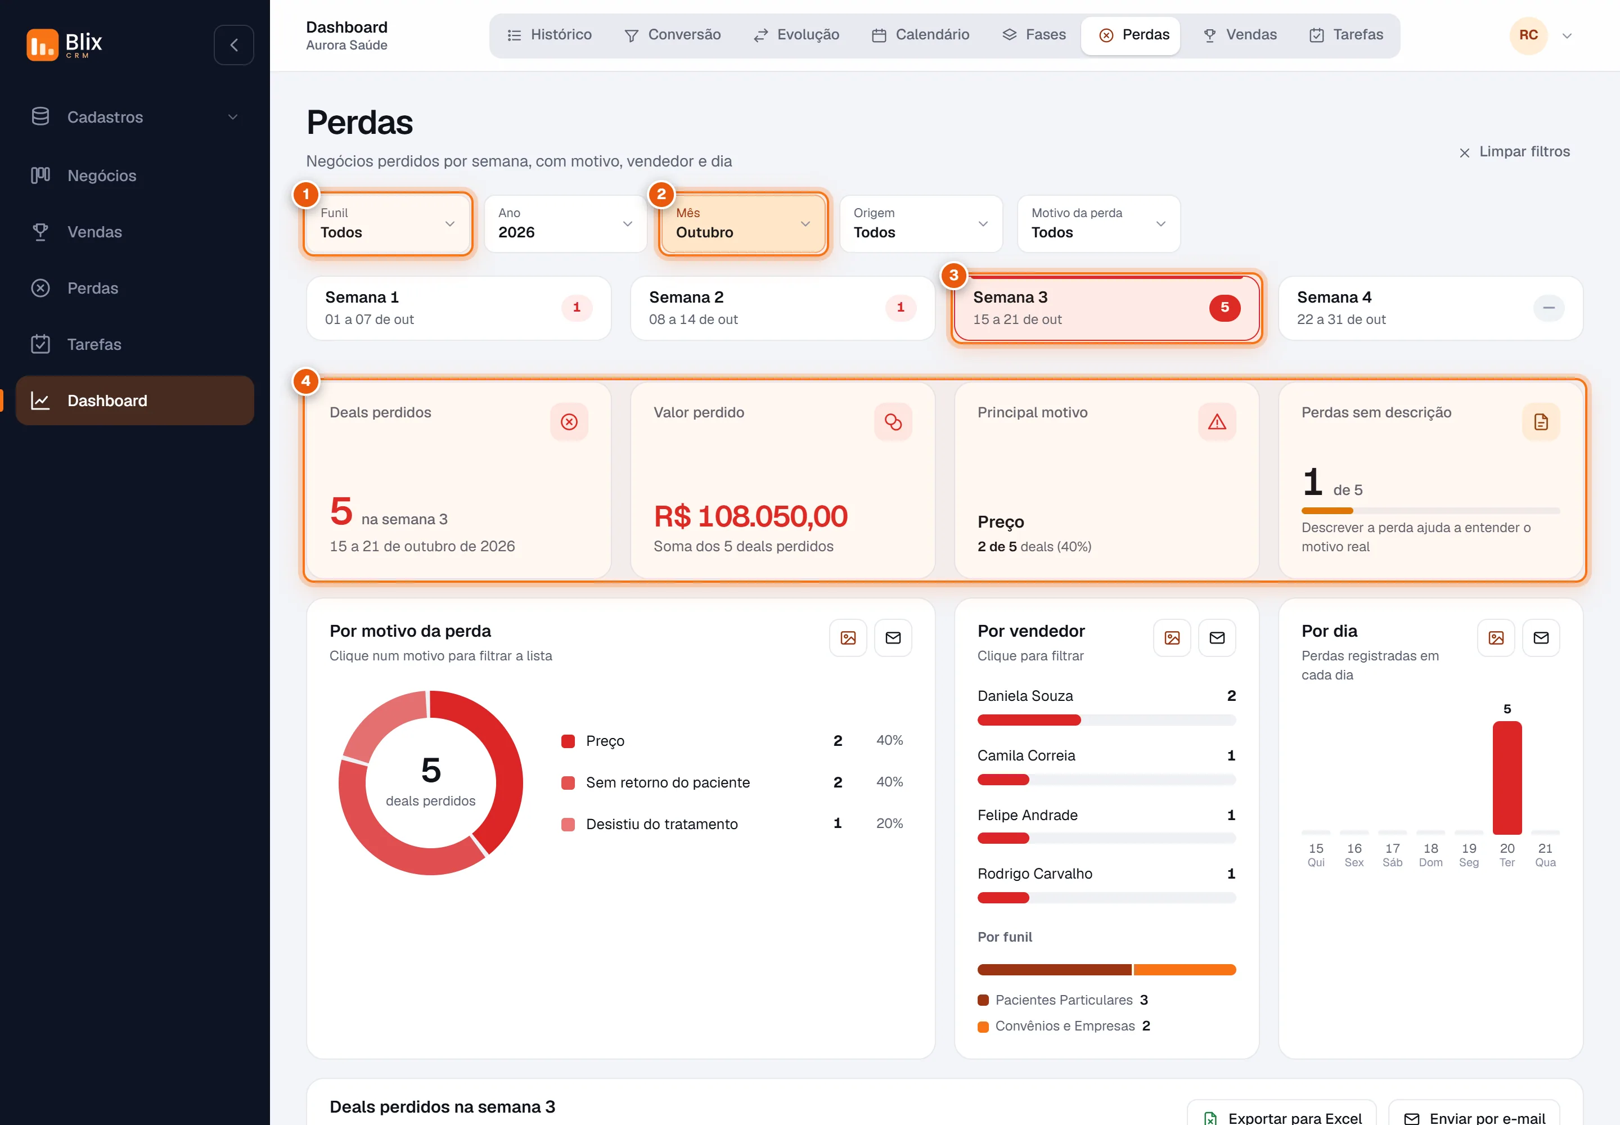Viewport: 1620px width, 1125px height.
Task: Click the Vendas trophy icon in sidebar
Action: click(x=40, y=231)
